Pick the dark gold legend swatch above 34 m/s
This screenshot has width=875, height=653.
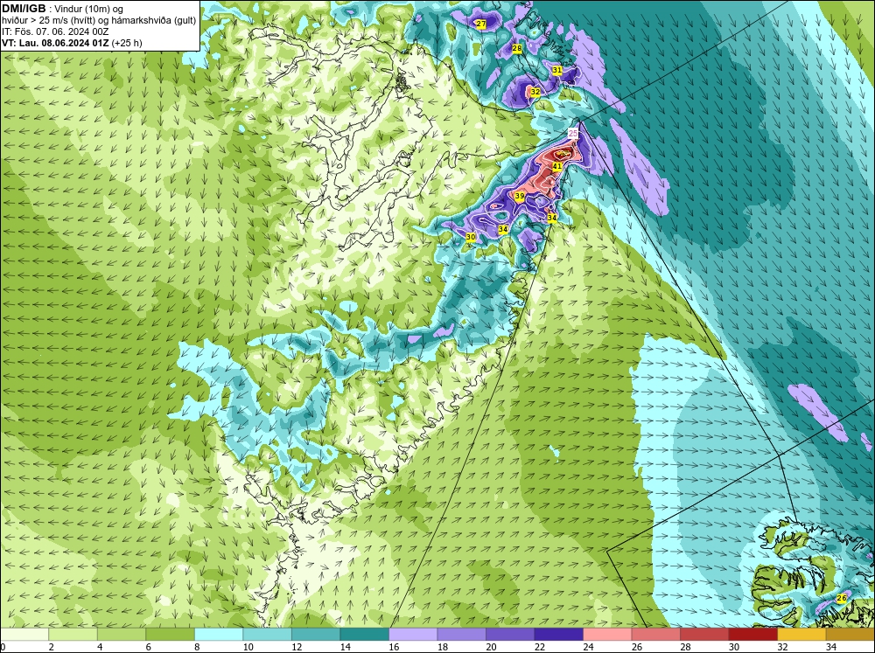click(x=850, y=634)
